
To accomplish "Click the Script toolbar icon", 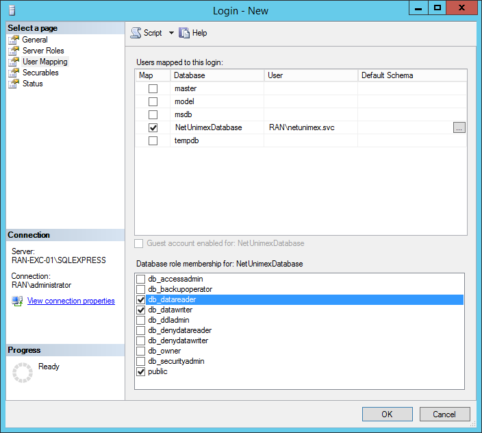I will [136, 33].
